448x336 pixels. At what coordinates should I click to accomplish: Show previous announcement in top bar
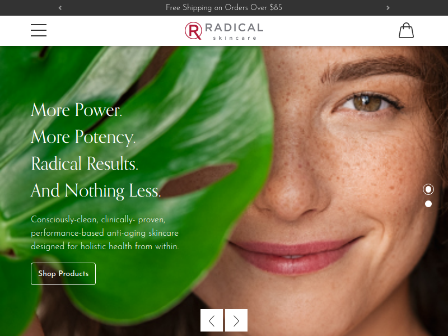click(60, 8)
